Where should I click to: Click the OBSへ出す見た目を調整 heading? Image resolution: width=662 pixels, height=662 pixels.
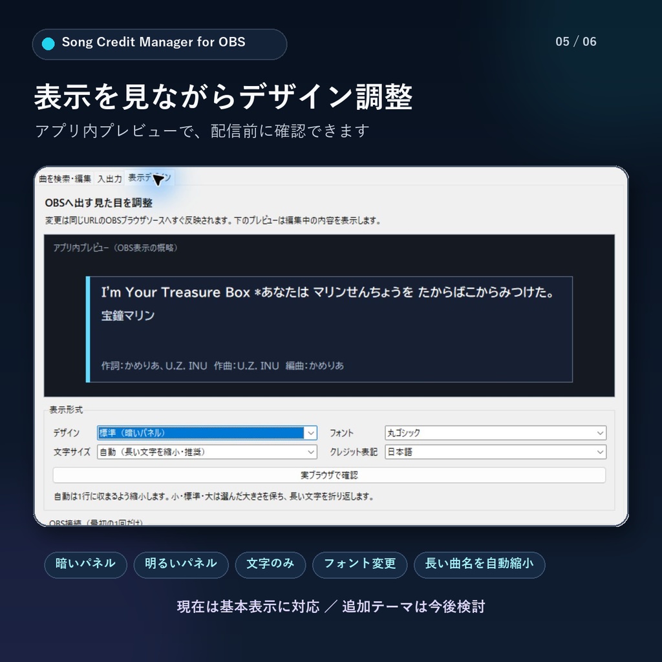(x=99, y=202)
